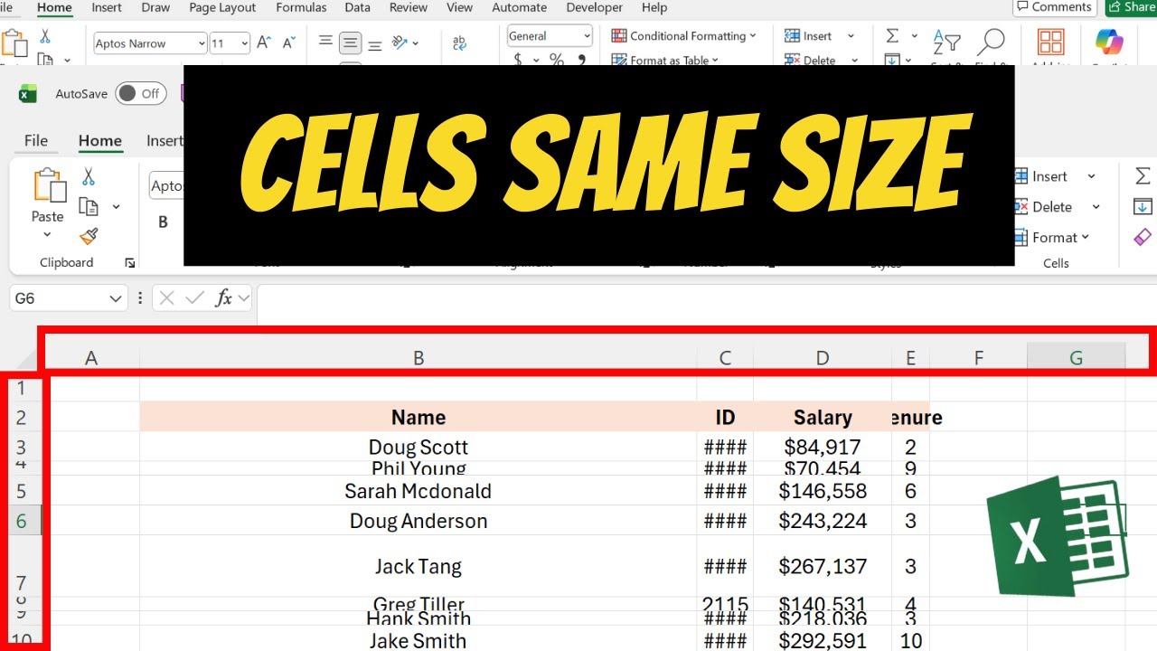The height and width of the screenshot is (651, 1157).
Task: Open the Name Box dropdown showing G6
Action: click(x=116, y=298)
